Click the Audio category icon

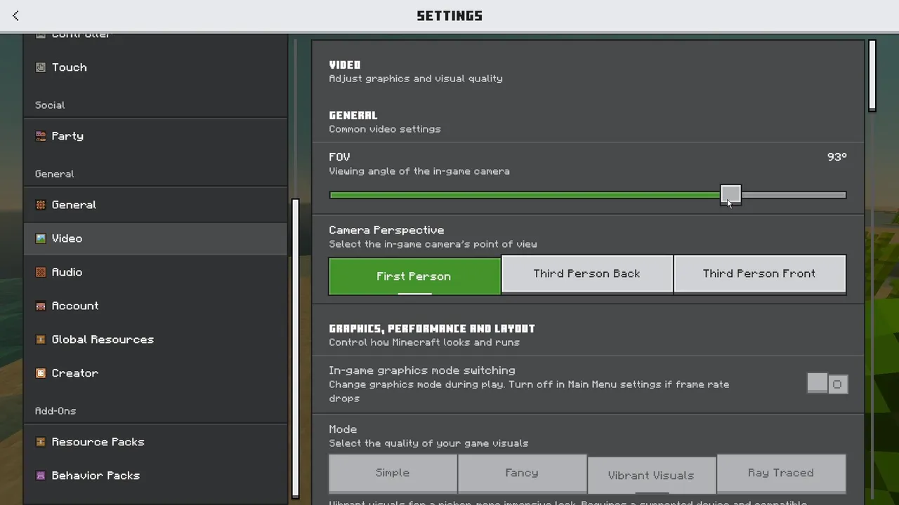tap(41, 272)
